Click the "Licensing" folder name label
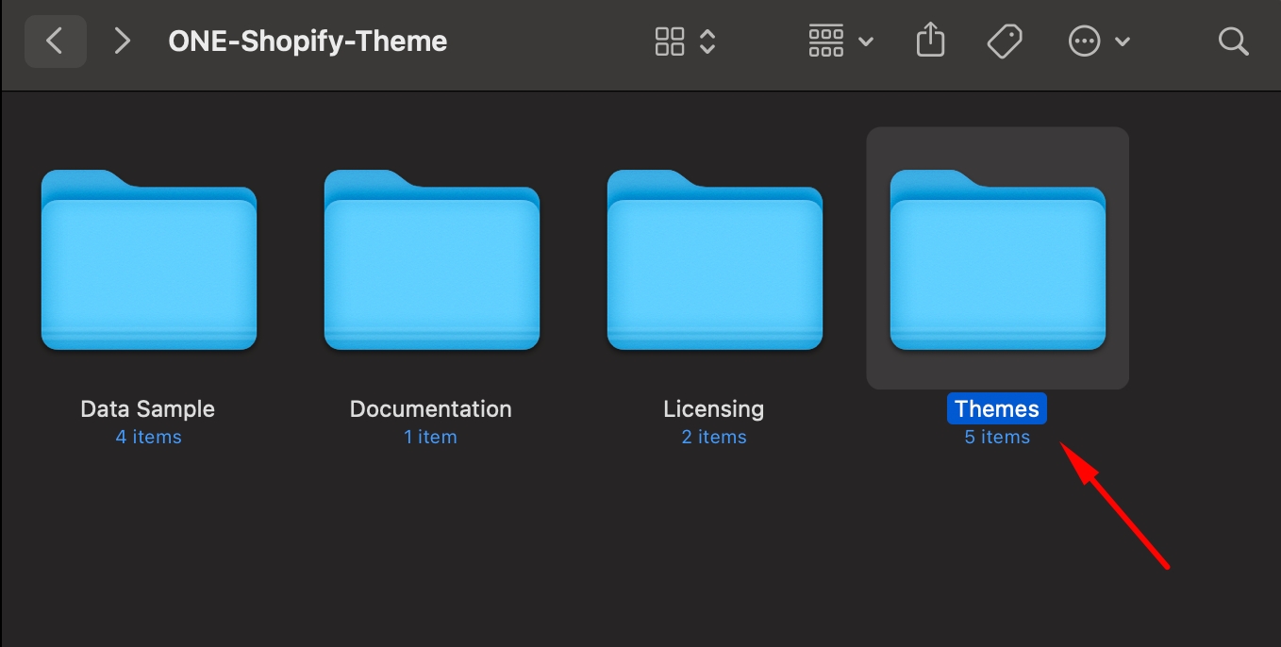Viewport: 1281px width, 647px height. 714,409
